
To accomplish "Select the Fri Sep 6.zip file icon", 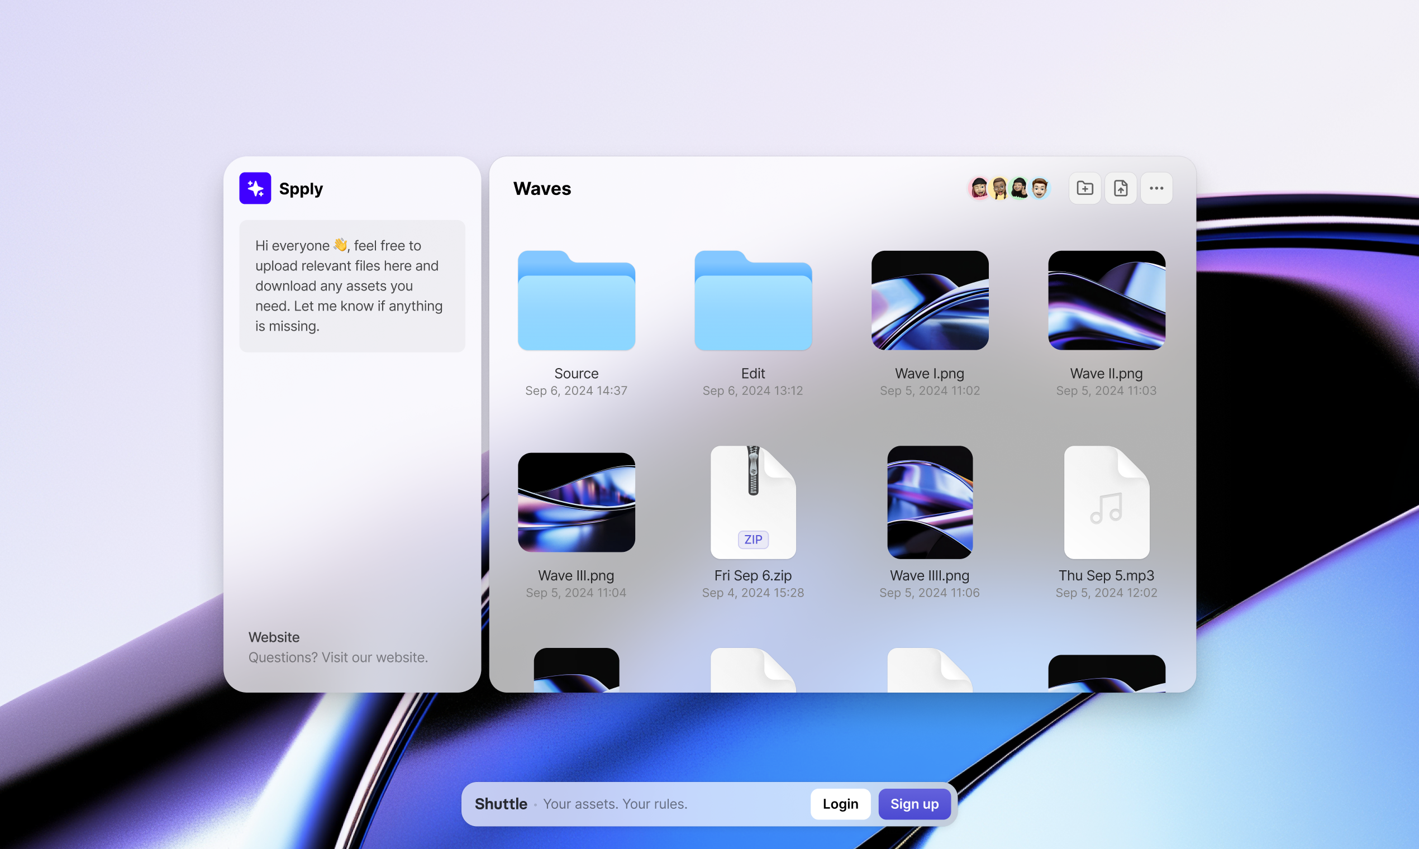I will pyautogui.click(x=753, y=502).
